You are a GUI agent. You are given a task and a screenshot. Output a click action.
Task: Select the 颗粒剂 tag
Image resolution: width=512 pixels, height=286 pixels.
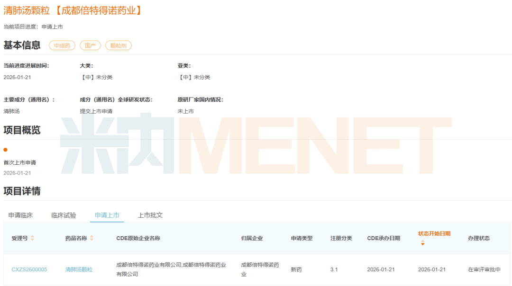click(x=118, y=45)
